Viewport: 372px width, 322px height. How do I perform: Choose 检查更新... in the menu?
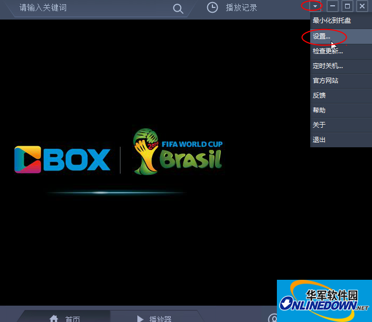pos(328,51)
